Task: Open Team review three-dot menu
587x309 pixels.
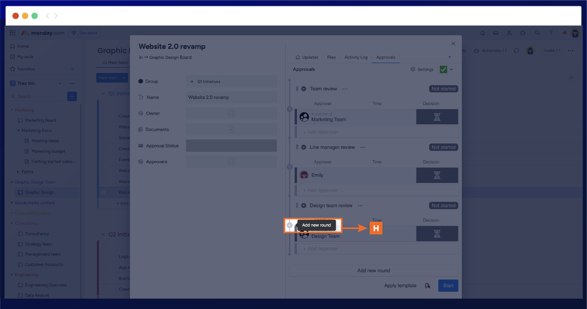Action: pos(345,89)
